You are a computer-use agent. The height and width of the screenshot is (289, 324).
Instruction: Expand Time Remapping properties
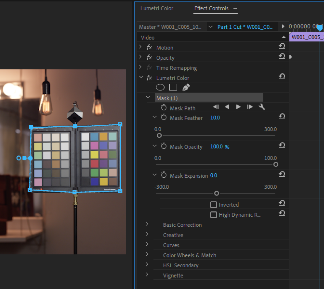point(140,67)
